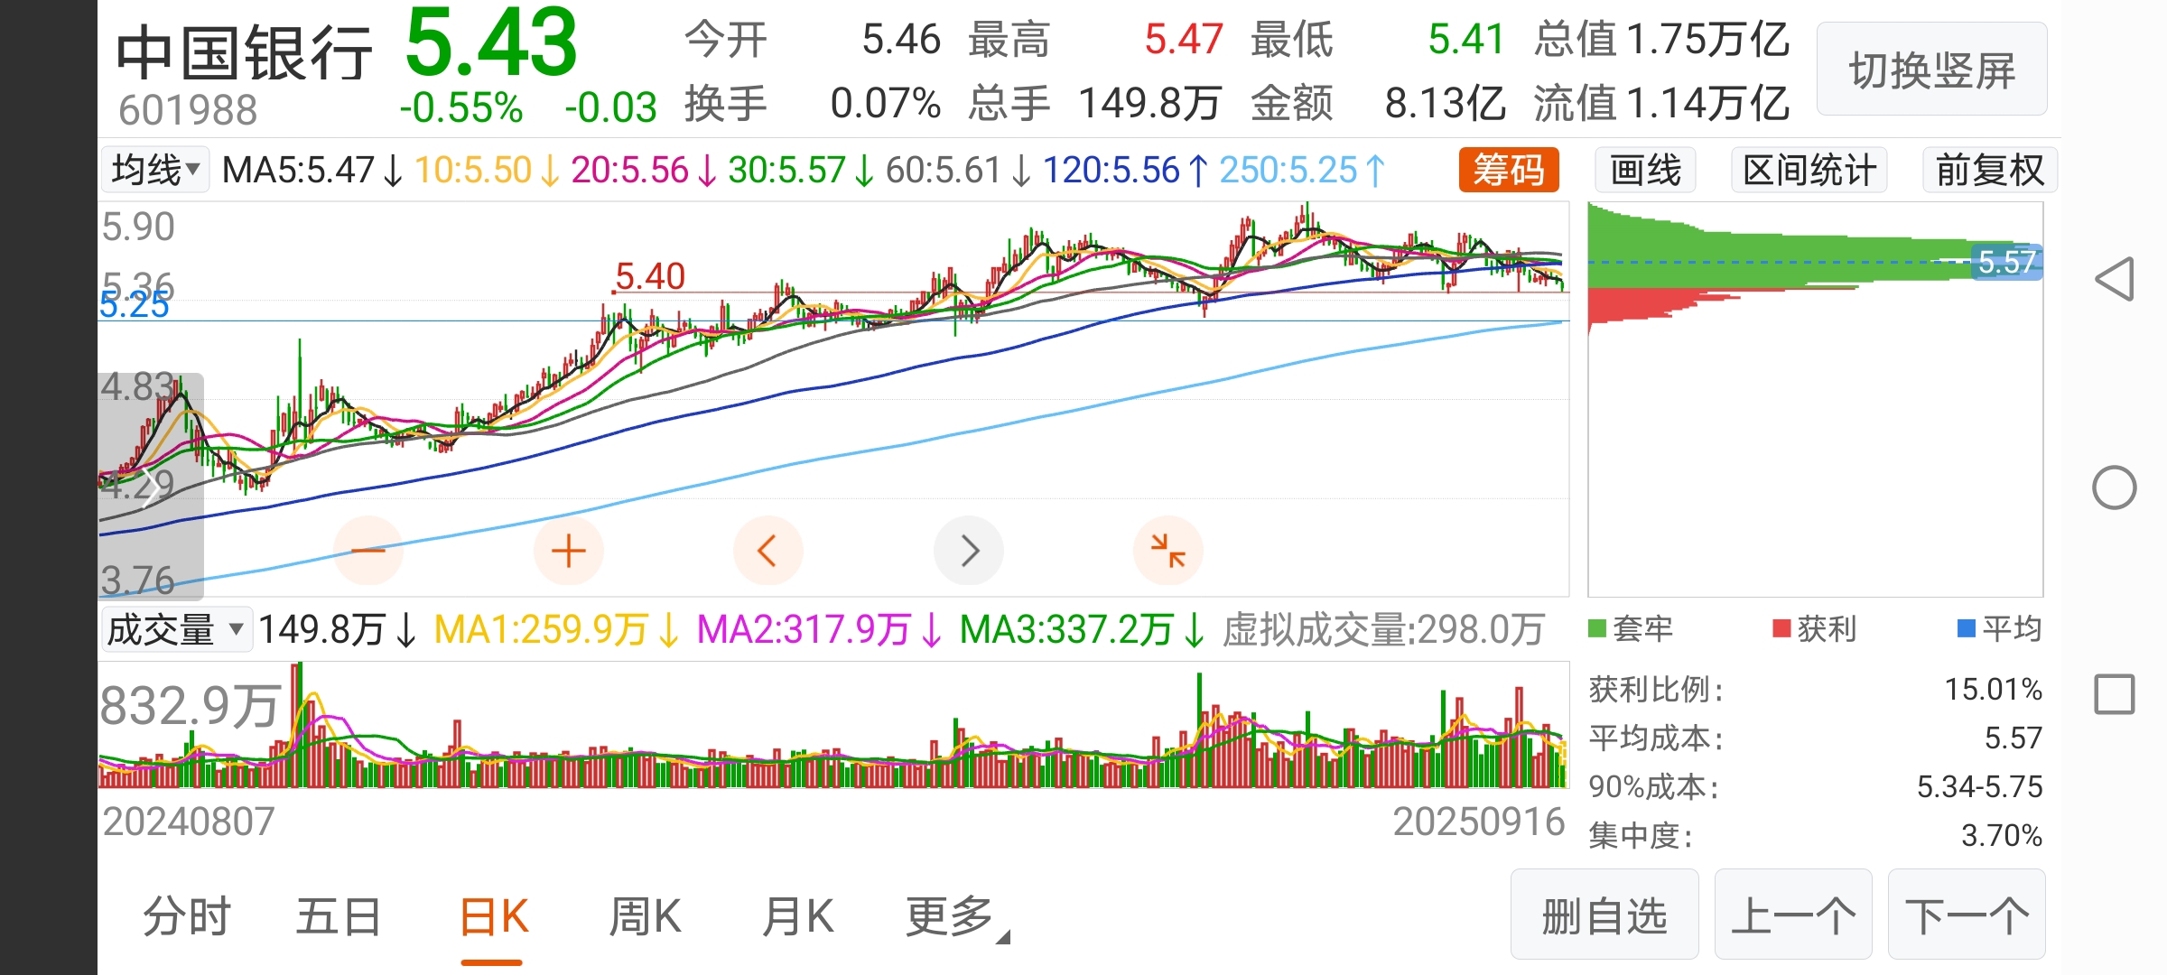Image resolution: width=2167 pixels, height=975 pixels.
Task: Toggle the 筹码 chip distribution panel
Action: click(1509, 170)
